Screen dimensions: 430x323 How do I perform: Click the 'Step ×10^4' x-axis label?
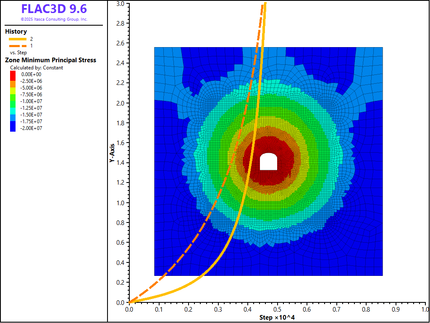click(277, 317)
